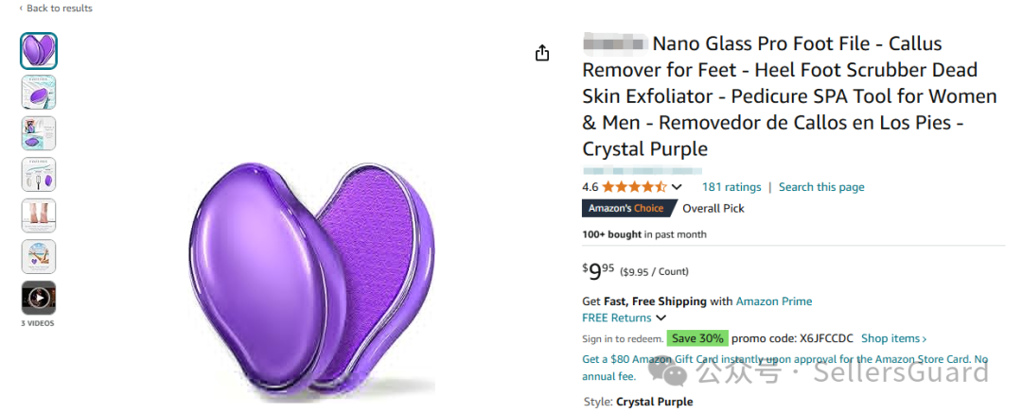Open the second product image thumbnail

click(x=39, y=93)
